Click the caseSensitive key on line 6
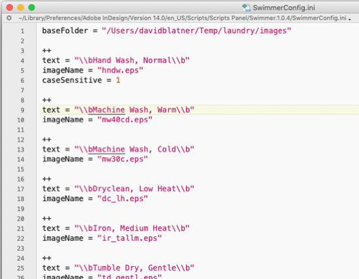Image resolution: width=359 pixels, height=279 pixels. [72, 80]
